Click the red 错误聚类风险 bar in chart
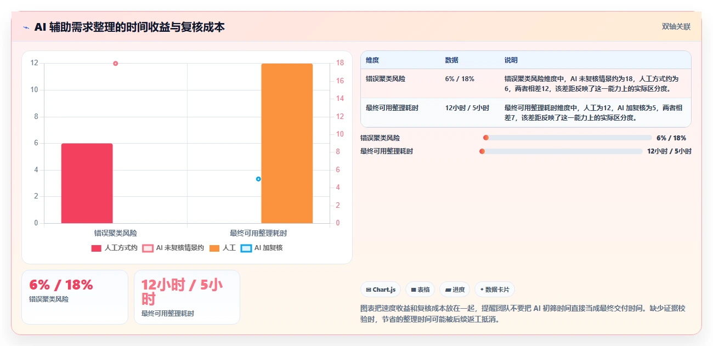This screenshot has height=346, width=713. [87, 183]
